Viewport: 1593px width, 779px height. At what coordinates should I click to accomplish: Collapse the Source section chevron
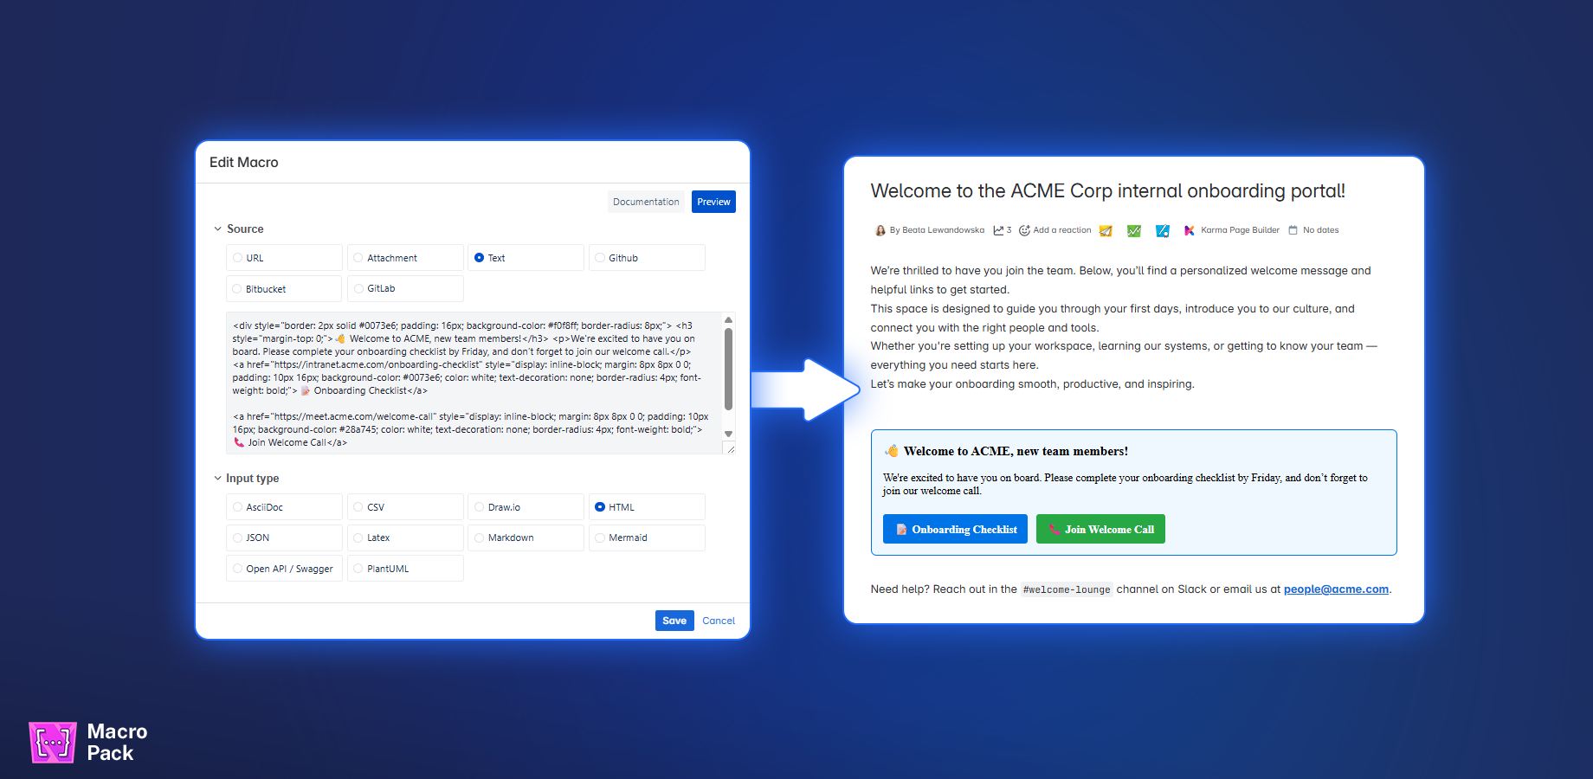tap(217, 229)
